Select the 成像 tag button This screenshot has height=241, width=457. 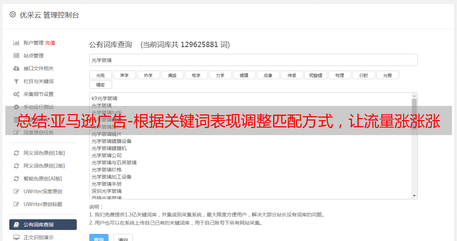(x=268, y=75)
